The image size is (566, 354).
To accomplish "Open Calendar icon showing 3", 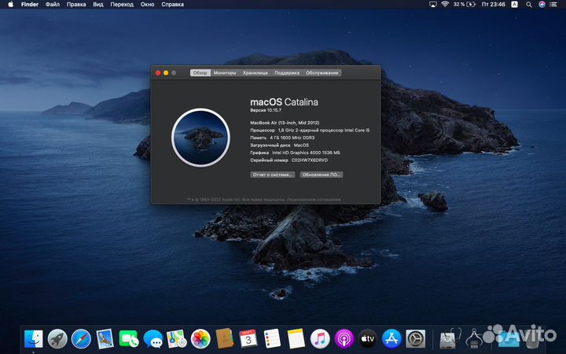I will pyautogui.click(x=248, y=339).
